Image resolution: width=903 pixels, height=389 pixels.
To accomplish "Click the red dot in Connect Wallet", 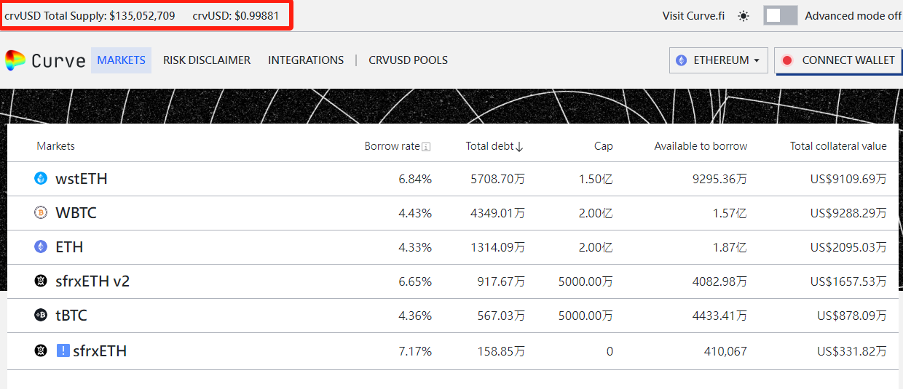I will click(x=786, y=60).
